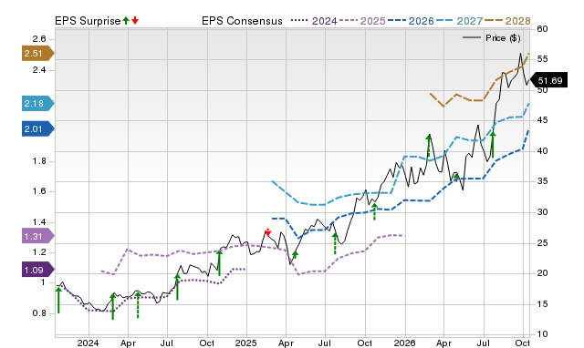Click the 2.6 EPS axis label
Image resolution: width=584 pixels, height=348 pixels.
tap(39, 39)
